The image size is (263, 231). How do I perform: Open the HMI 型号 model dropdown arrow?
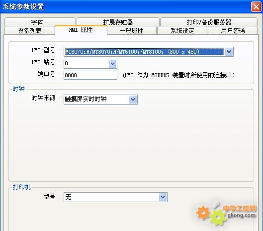click(229, 52)
